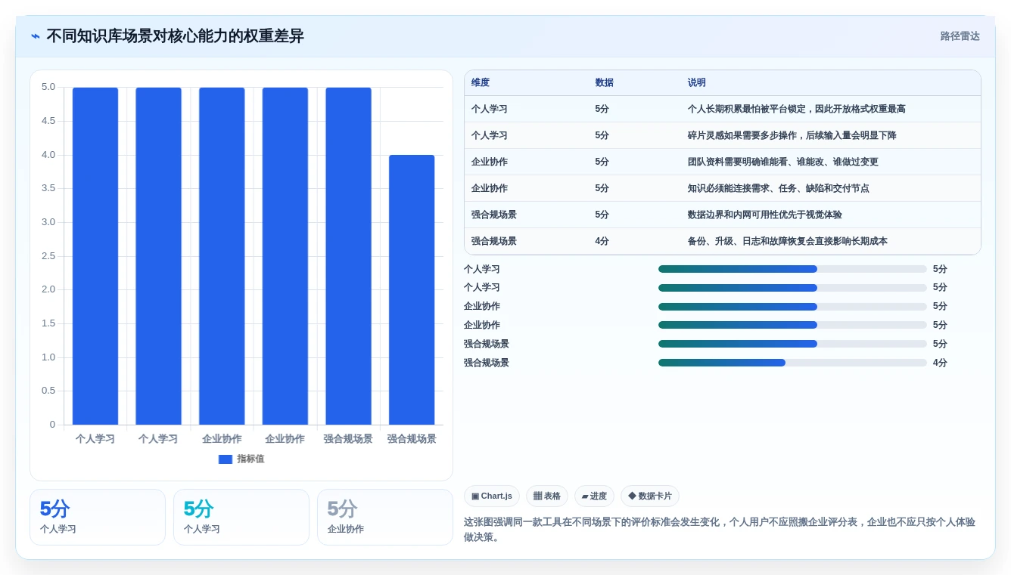
Task: Click the 4.0 y-axis label
Action: pyautogui.click(x=48, y=155)
